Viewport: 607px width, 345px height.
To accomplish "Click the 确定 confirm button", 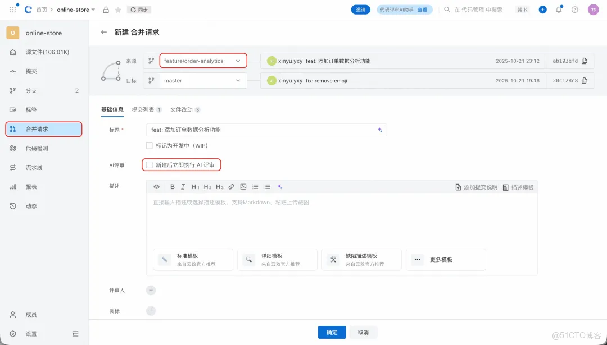I will [332, 332].
